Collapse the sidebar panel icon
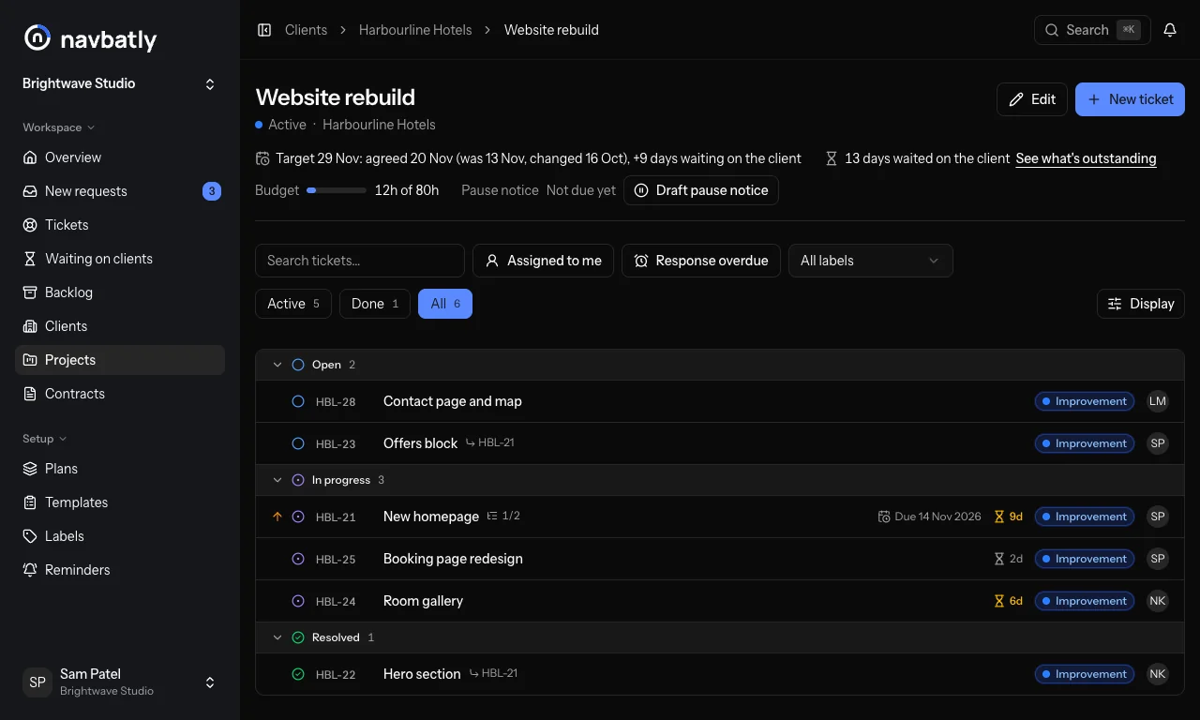The height and width of the screenshot is (720, 1200). coord(264,30)
